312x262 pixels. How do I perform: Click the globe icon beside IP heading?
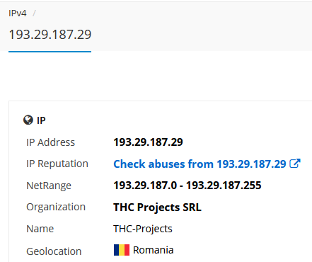pos(28,120)
